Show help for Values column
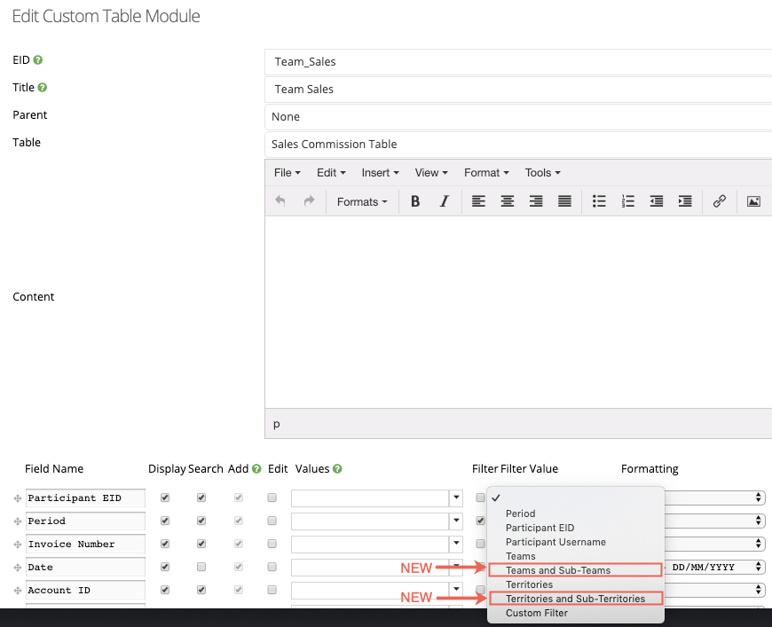 pyautogui.click(x=337, y=469)
